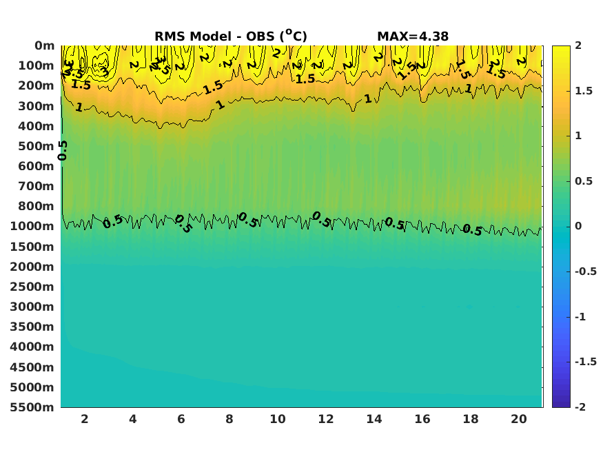The width and height of the screenshot is (603, 452).
Task: Select the '5500m' depth axis label
Action: [32, 407]
